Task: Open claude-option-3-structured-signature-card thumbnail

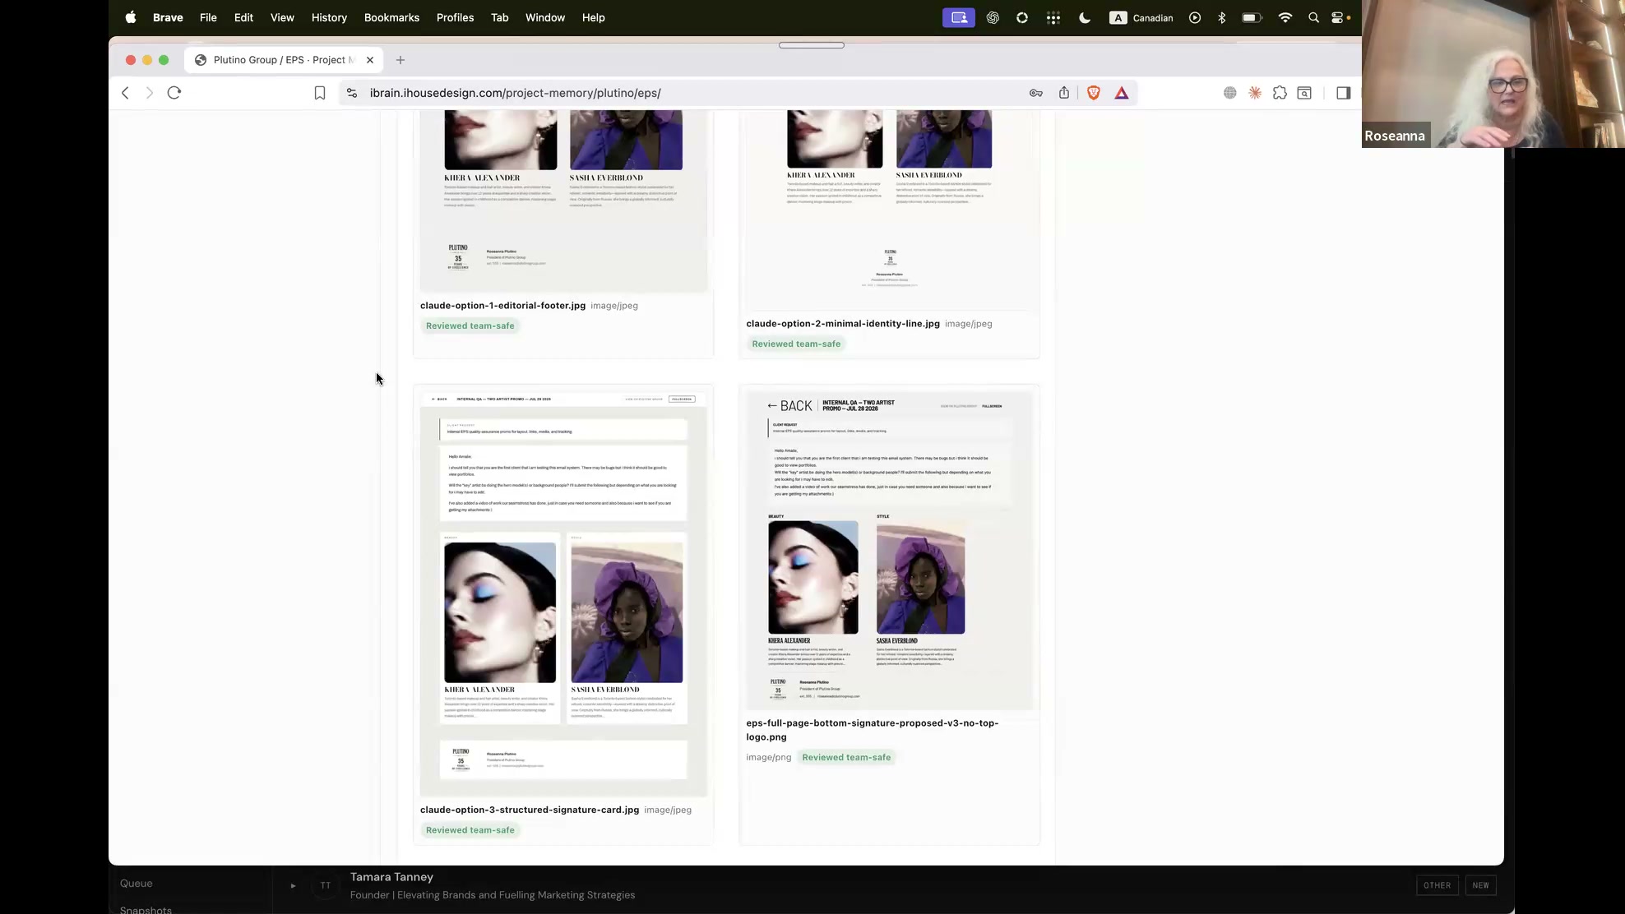Action: tap(563, 594)
